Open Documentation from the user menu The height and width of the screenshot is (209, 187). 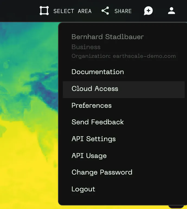(x=98, y=72)
